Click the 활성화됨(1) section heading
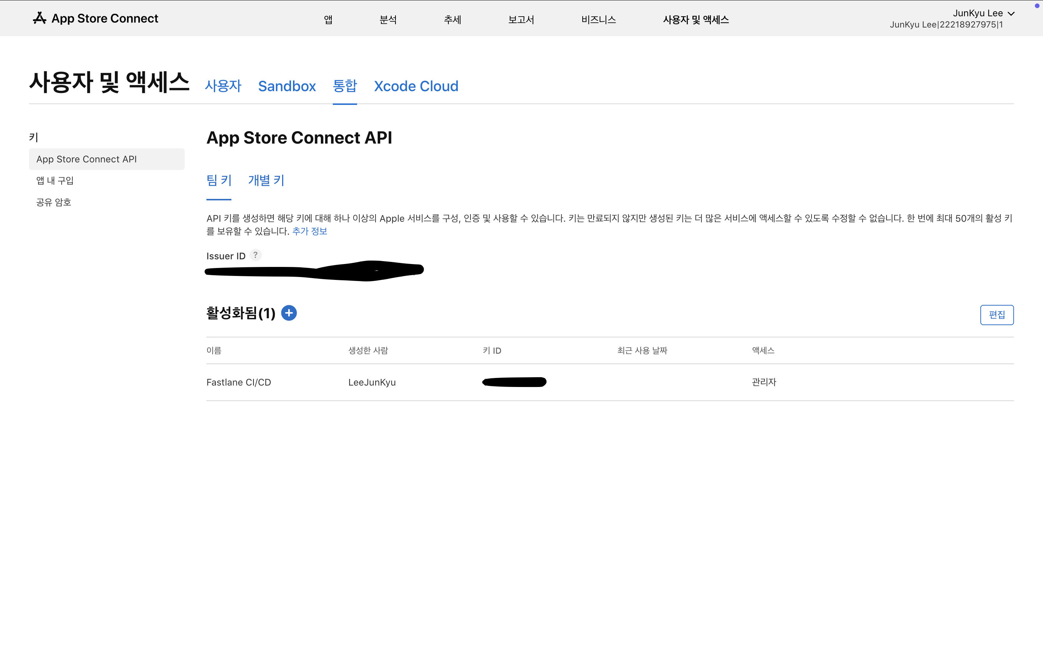Viewport: 1043px width, 651px height. [x=240, y=313]
